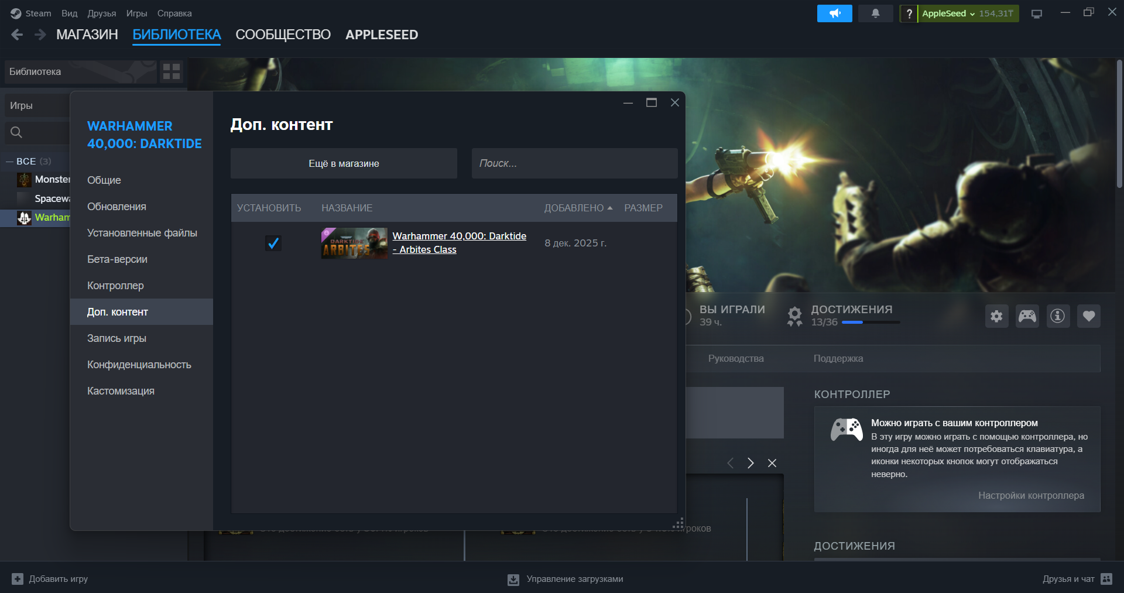The width and height of the screenshot is (1124, 593).
Task: Select Общие in properties sidebar
Action: point(142,180)
